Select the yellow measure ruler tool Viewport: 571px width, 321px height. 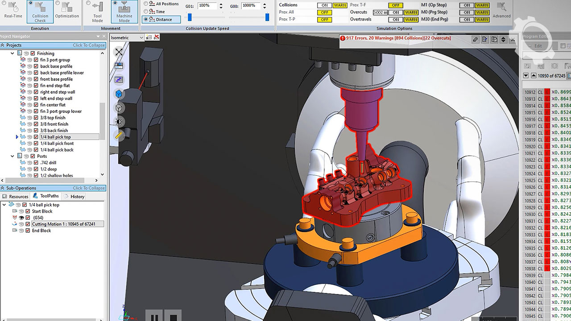tap(119, 136)
